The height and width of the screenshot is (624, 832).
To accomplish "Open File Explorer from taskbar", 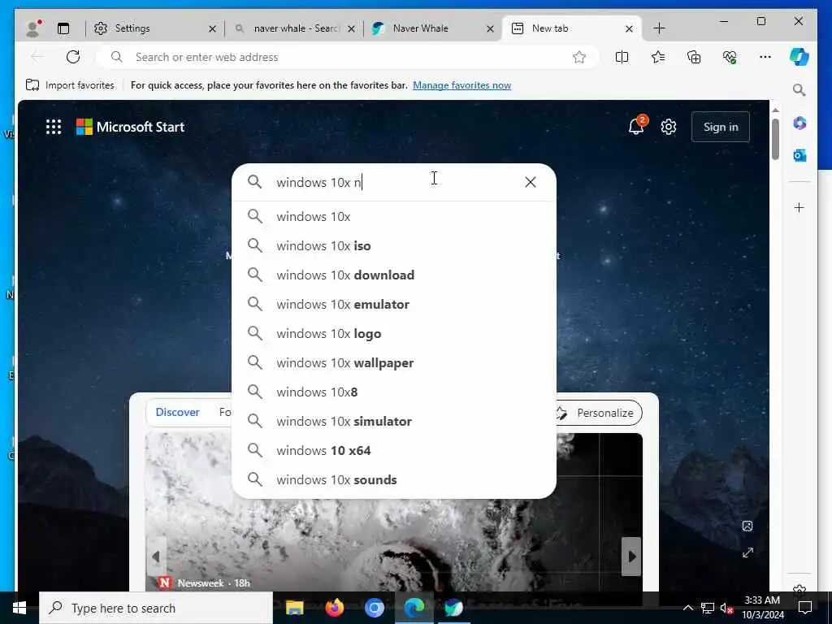I will coord(294,608).
